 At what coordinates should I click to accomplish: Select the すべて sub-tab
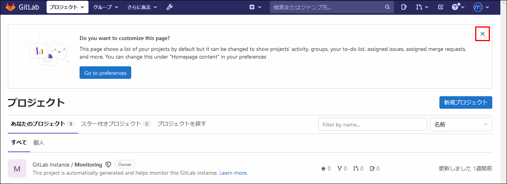19,142
